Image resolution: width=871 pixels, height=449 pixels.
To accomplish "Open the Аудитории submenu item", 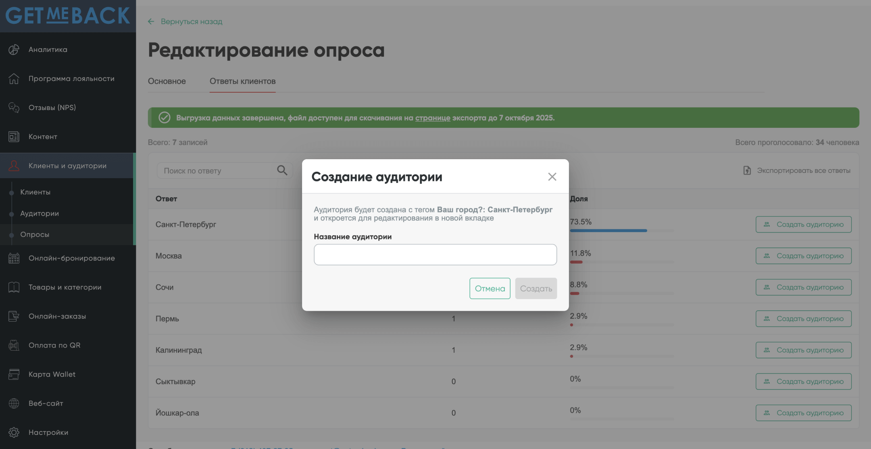I will tap(40, 213).
